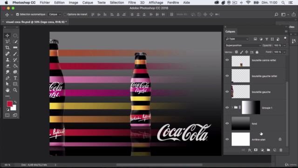Open the Edit Toolbar ellipsis button
Image resolution: width=298 pixels, height=168 pixels.
tap(7, 96)
